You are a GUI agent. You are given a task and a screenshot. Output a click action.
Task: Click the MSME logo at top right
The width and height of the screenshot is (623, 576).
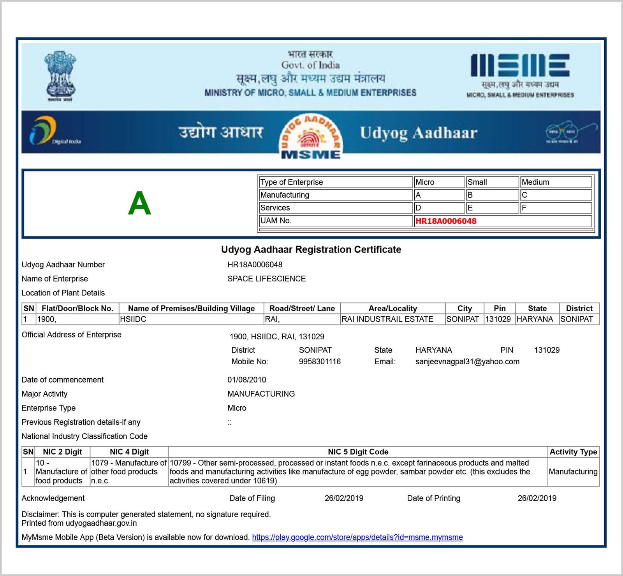click(520, 76)
